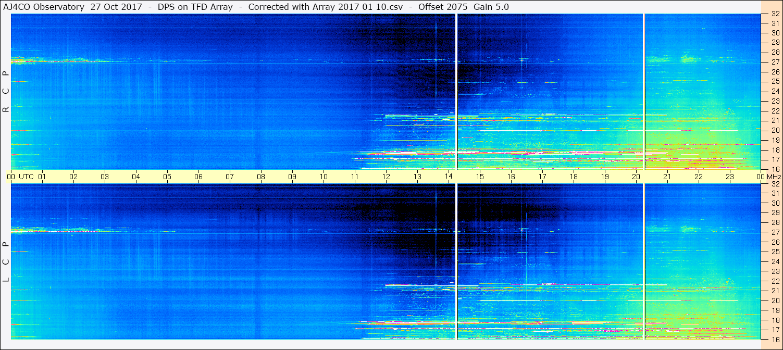This screenshot has width=783, height=350.
Task: Select the 09 hour mark on time axis
Action: point(292,177)
